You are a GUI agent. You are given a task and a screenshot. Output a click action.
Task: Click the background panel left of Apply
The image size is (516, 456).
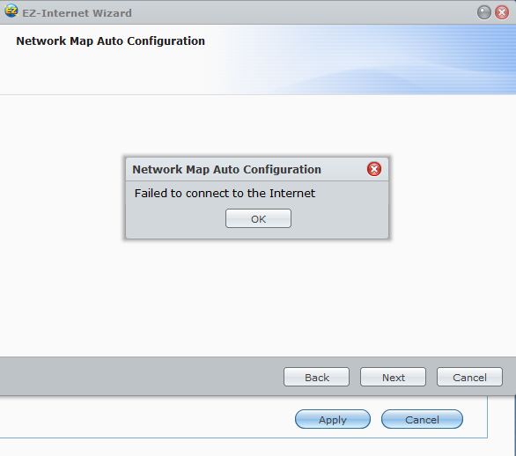pos(144,418)
